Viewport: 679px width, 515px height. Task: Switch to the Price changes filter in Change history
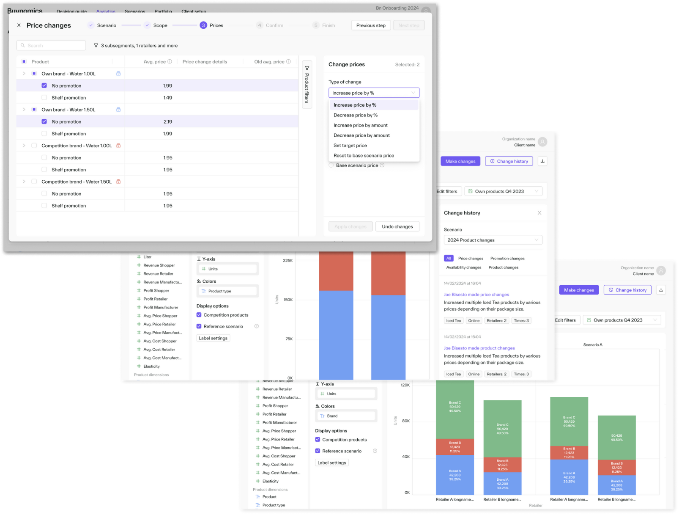pos(470,258)
